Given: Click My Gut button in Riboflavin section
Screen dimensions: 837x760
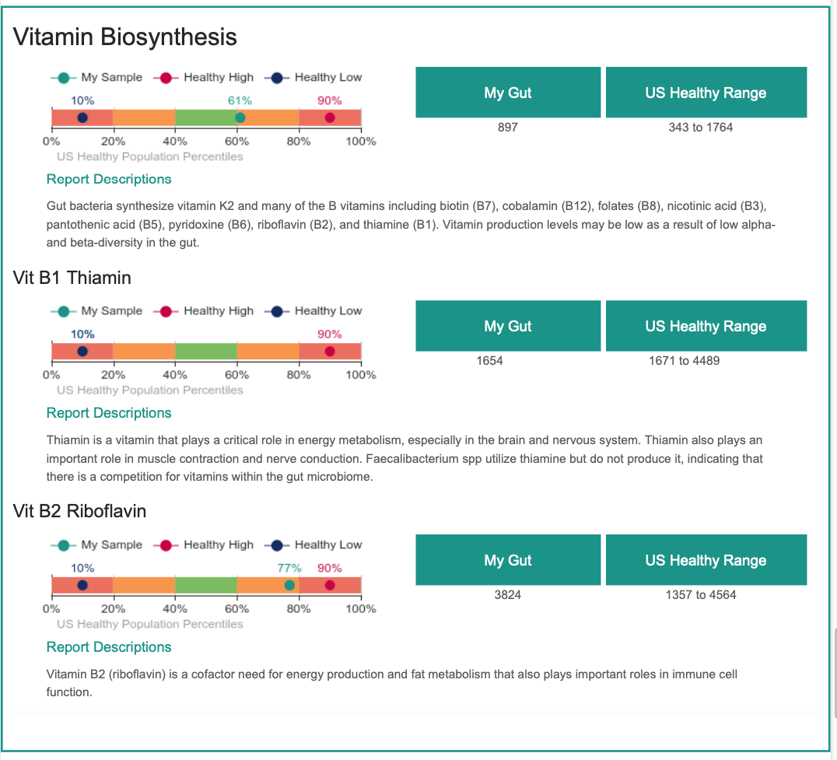Looking at the screenshot, I should [x=508, y=560].
